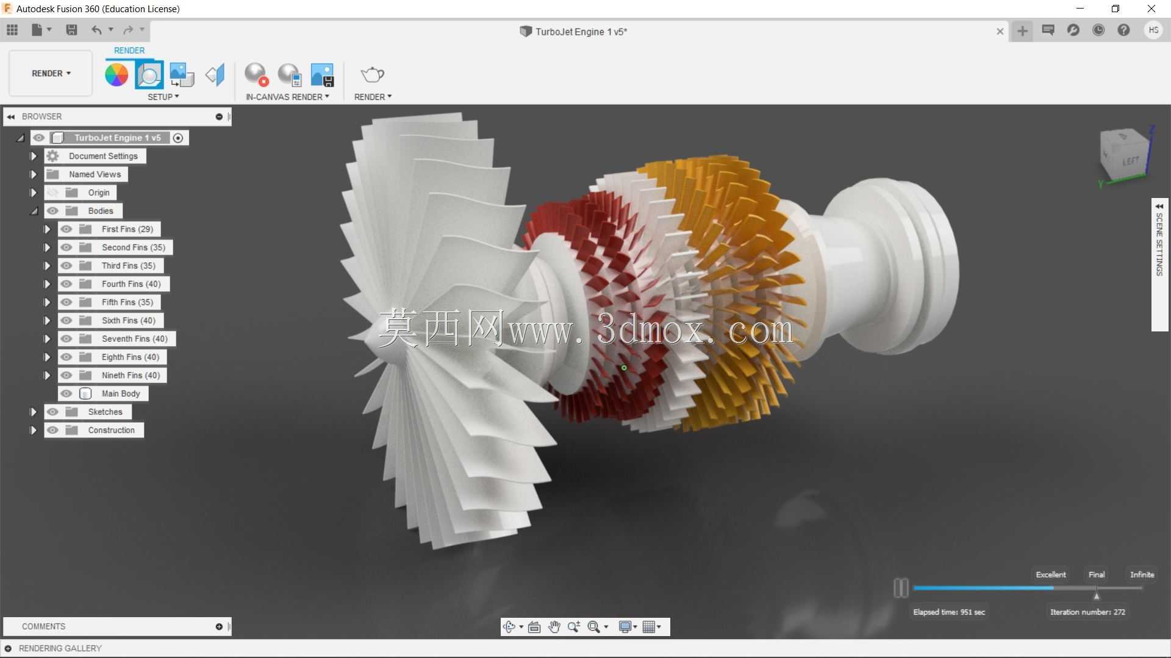The image size is (1171, 658).
Task: Toggle visibility of the Sketches folder
Action: (x=53, y=412)
